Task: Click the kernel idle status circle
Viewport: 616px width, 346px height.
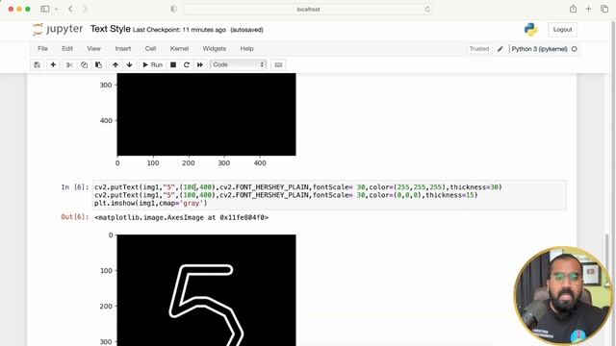Action: (574, 49)
